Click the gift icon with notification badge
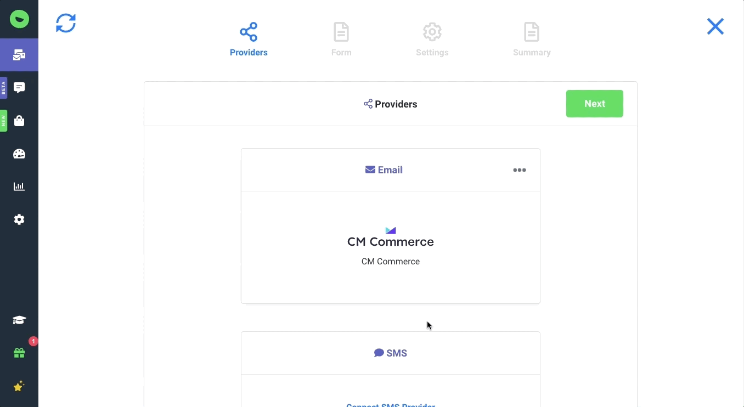 pyautogui.click(x=19, y=353)
